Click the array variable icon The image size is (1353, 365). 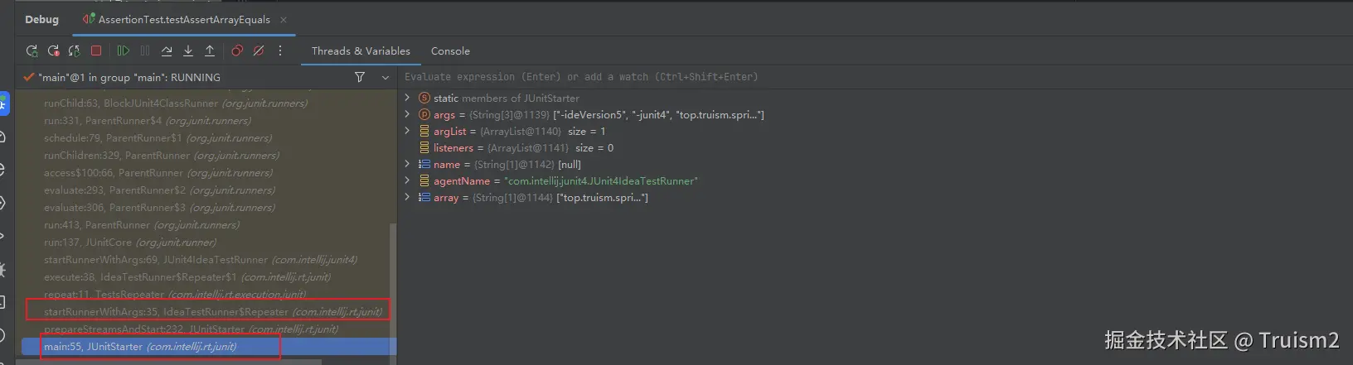pyautogui.click(x=424, y=198)
